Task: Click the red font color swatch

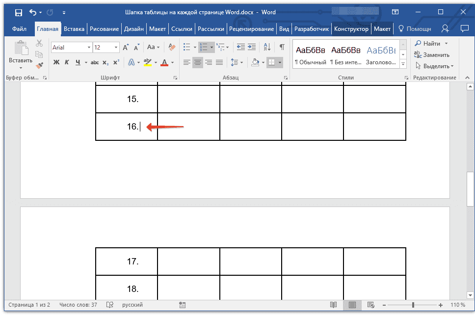Action: [164, 62]
